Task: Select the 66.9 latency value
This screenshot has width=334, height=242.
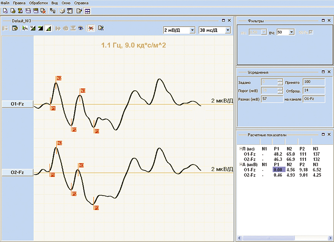Action: coord(291,159)
